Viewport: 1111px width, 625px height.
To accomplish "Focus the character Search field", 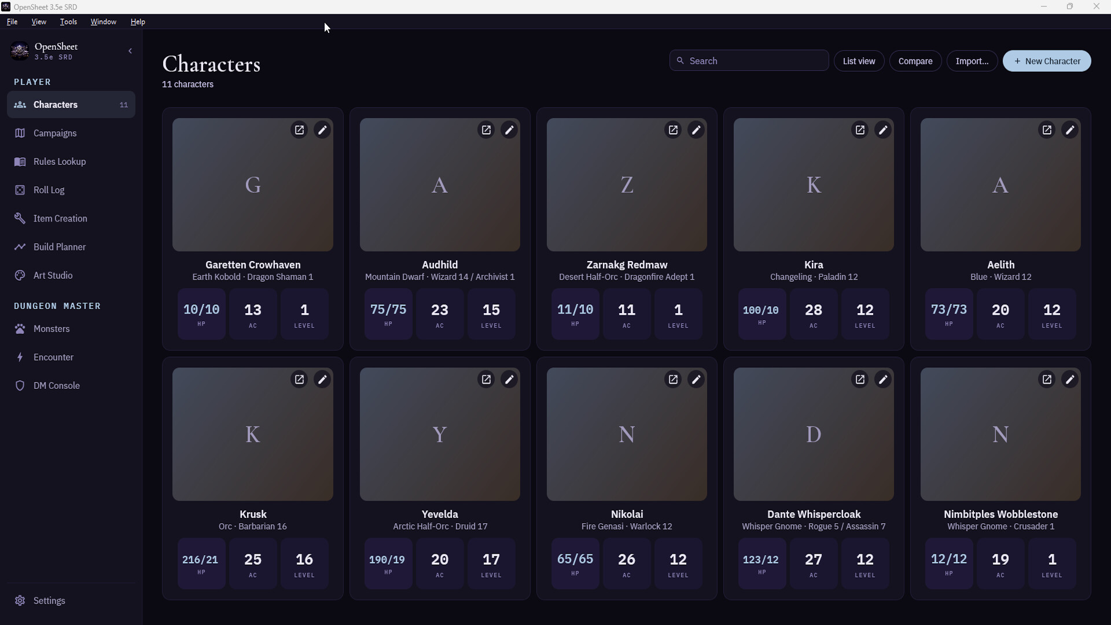I will (749, 61).
